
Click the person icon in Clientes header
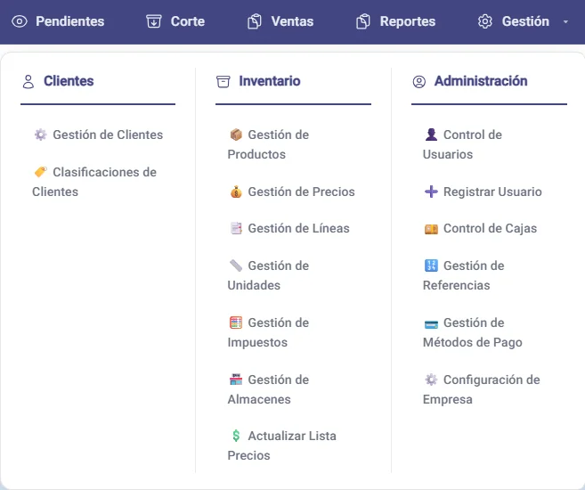click(x=28, y=81)
